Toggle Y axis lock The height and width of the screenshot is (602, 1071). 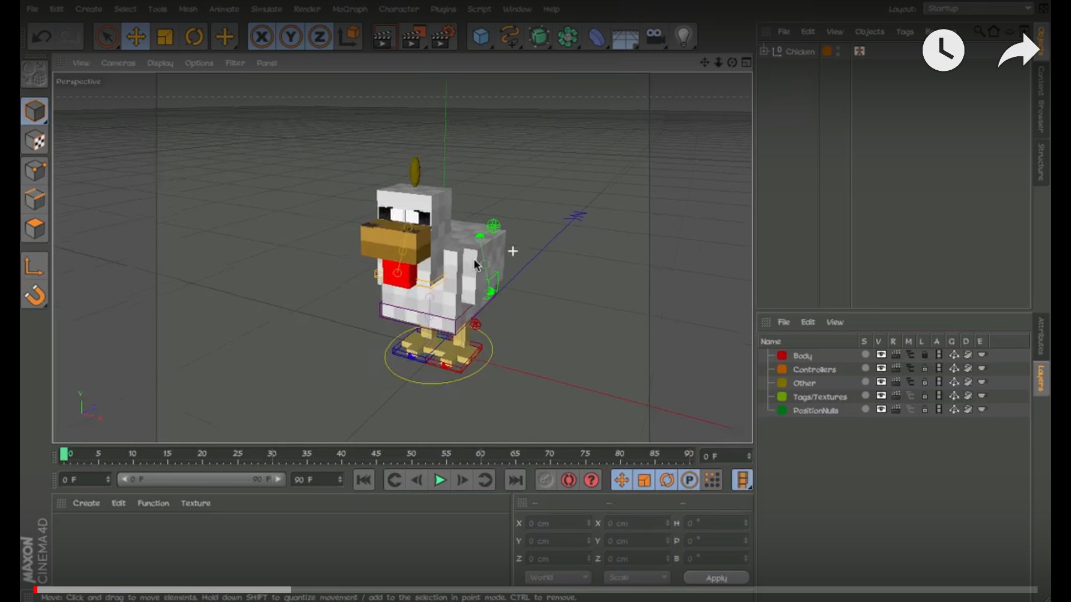coord(291,37)
